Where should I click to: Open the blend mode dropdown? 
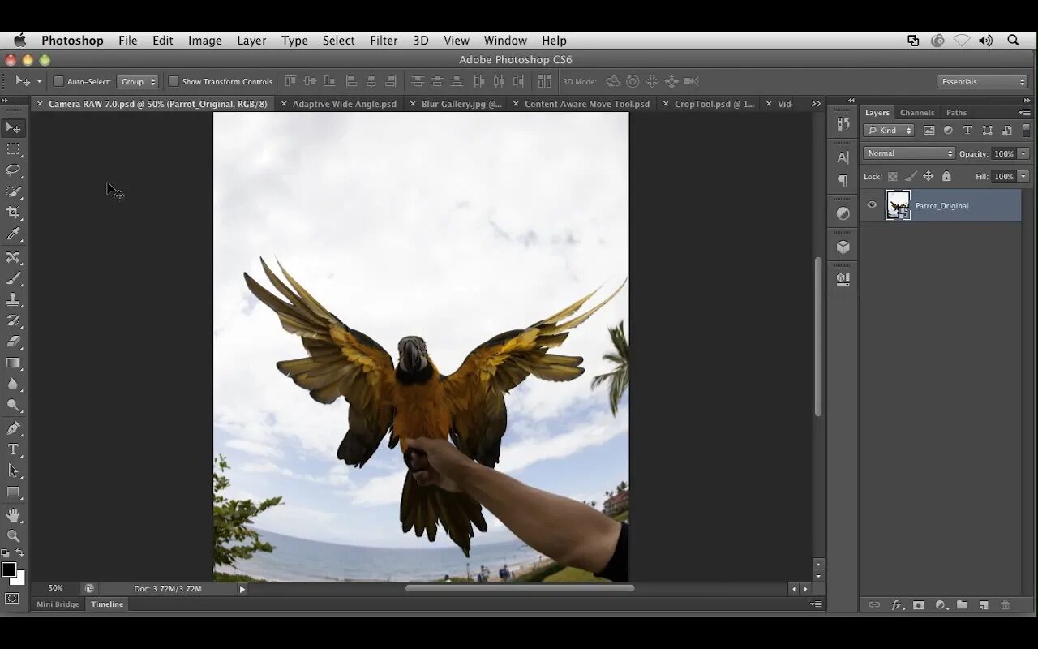pyautogui.click(x=908, y=153)
